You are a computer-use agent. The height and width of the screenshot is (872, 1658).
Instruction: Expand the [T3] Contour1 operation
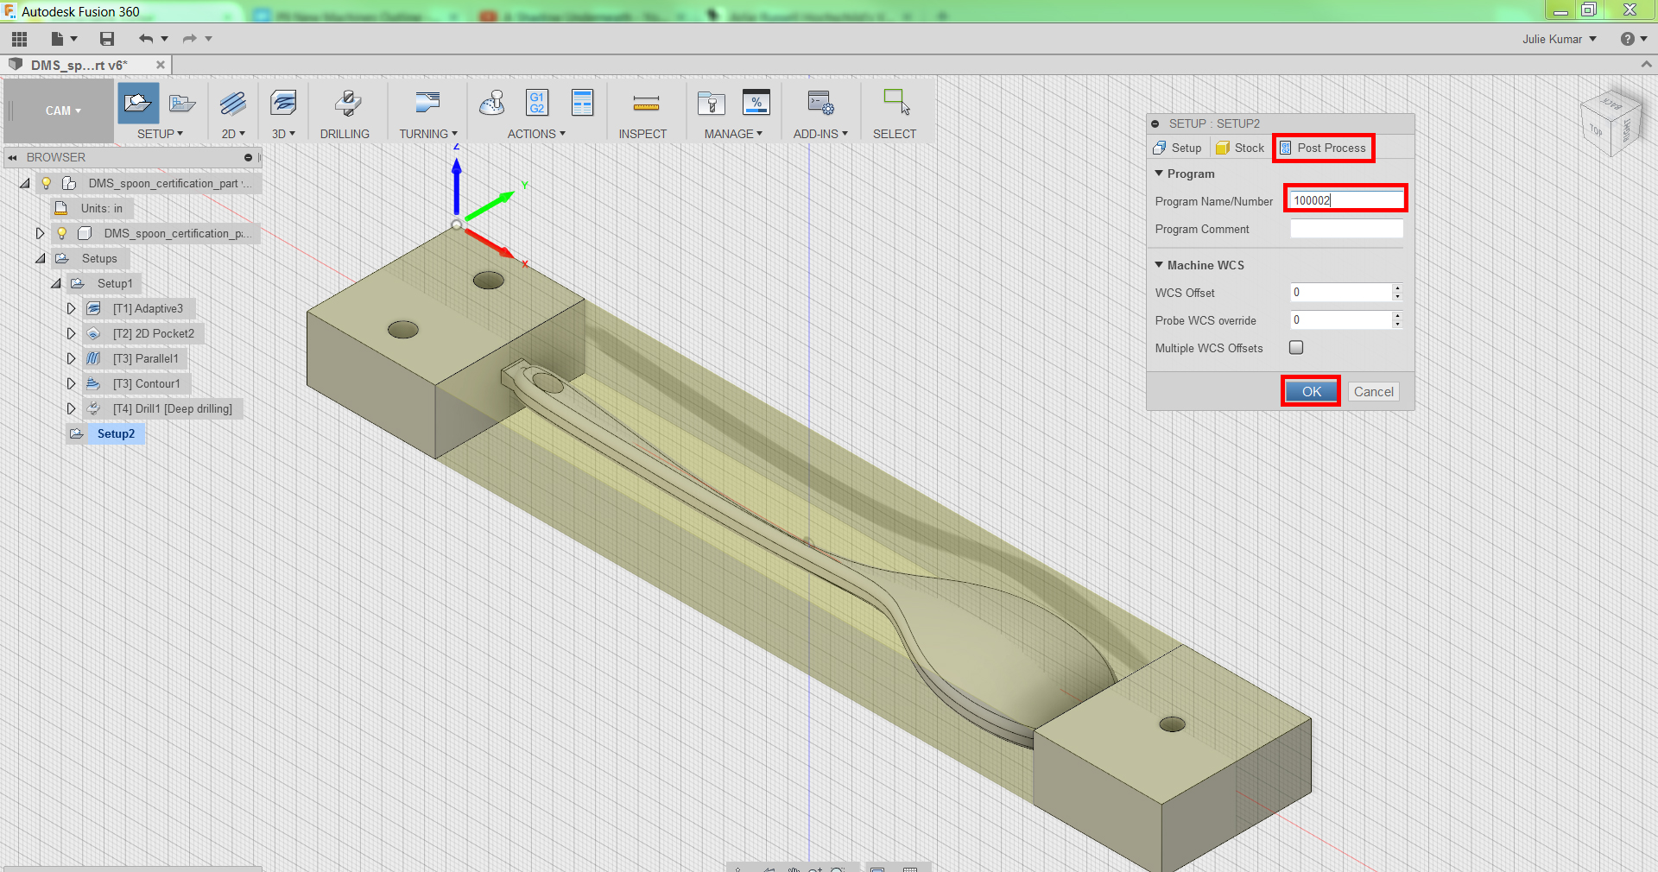coord(72,383)
